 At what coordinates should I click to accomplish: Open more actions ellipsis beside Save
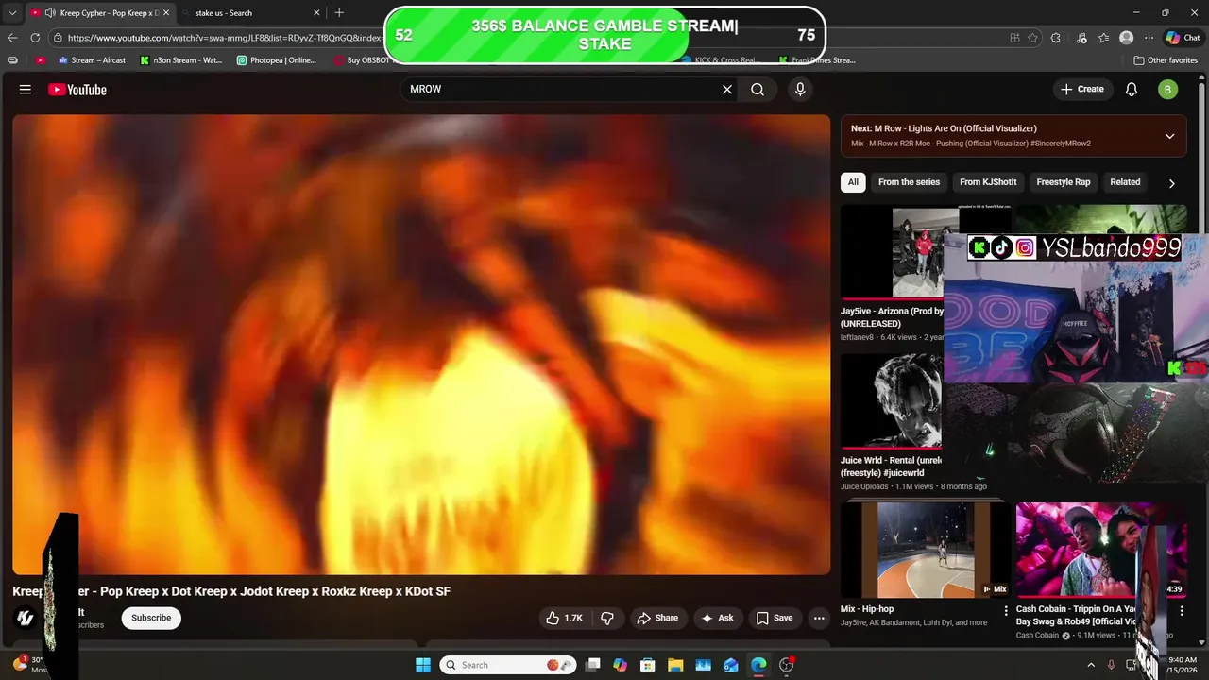pos(819,618)
